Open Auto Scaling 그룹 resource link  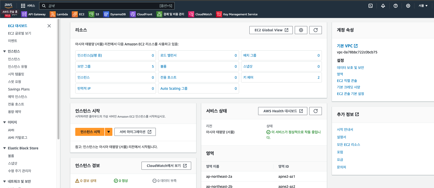174,88
